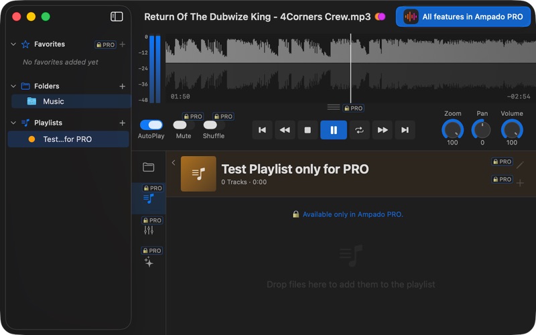Toggle the AutoPlay switch
536x335 pixels.
[x=151, y=125]
